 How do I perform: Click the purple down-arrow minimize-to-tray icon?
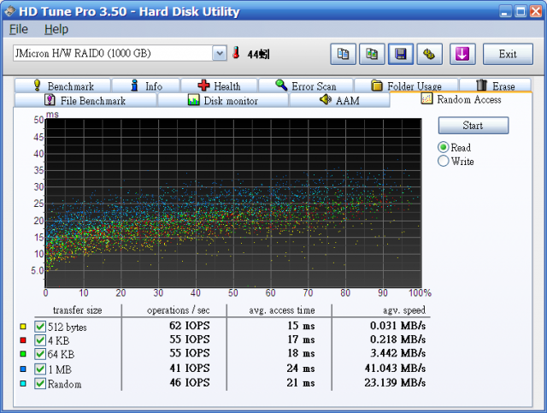pos(462,54)
